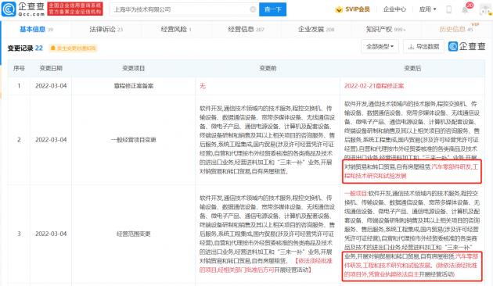The width and height of the screenshot is (493, 286).
Task: Click the 变更前 paragraph in row 3
Action: (x=267, y=234)
